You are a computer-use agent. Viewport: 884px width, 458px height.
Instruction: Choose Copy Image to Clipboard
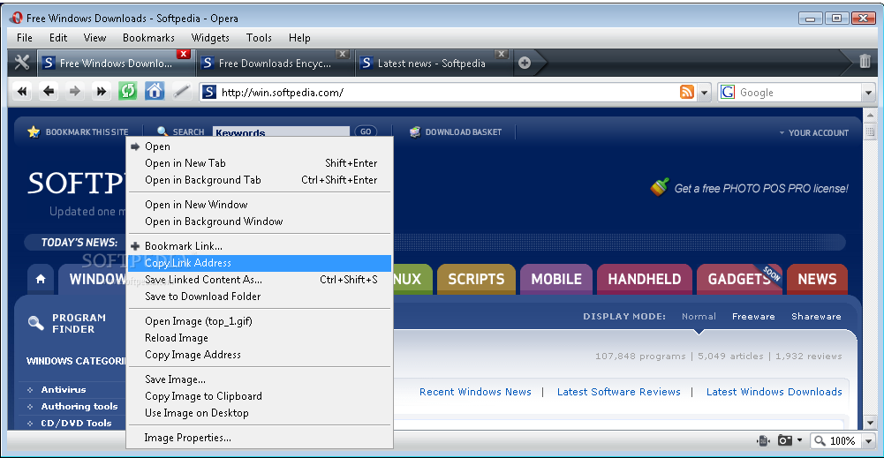(x=260, y=396)
